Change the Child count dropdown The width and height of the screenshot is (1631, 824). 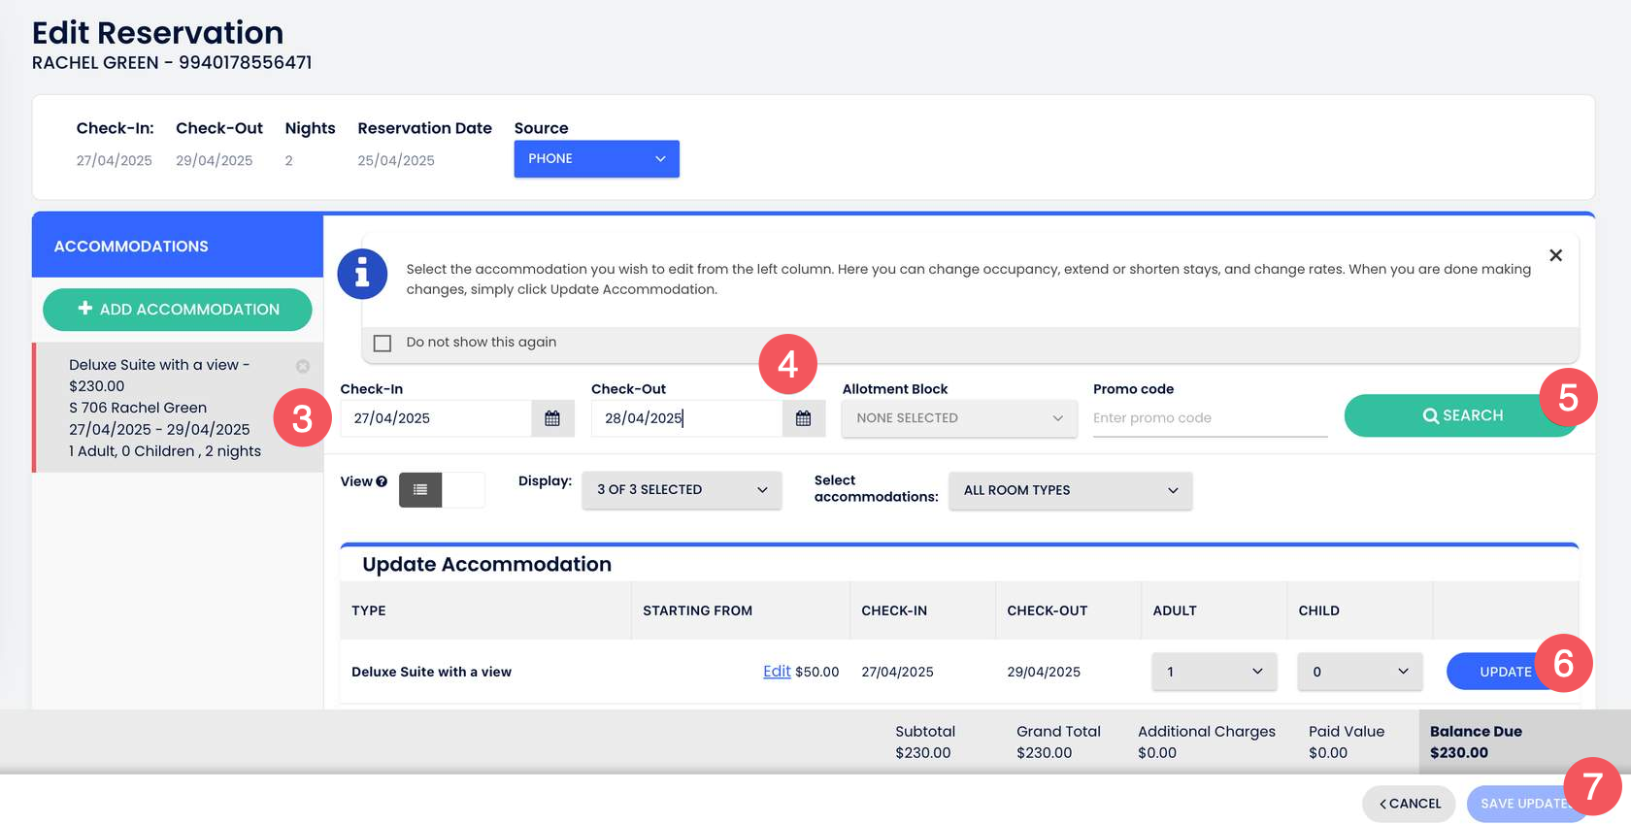(1359, 672)
